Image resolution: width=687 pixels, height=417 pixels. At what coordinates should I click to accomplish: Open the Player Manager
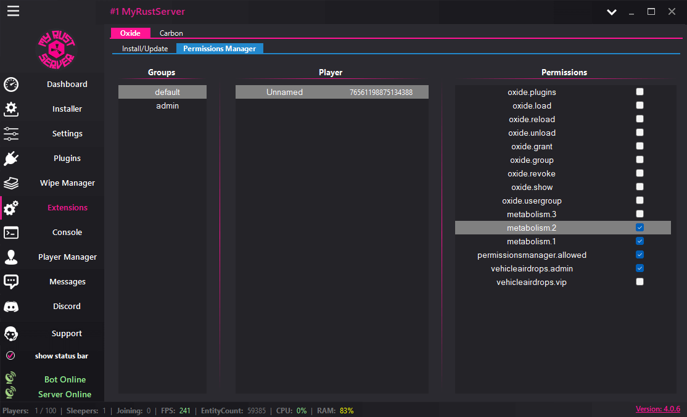click(x=67, y=257)
